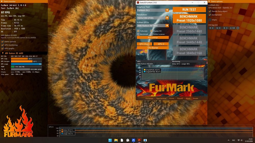Open the white document icon in taskbar
Viewport: 255px width, 143px height.
122,140
